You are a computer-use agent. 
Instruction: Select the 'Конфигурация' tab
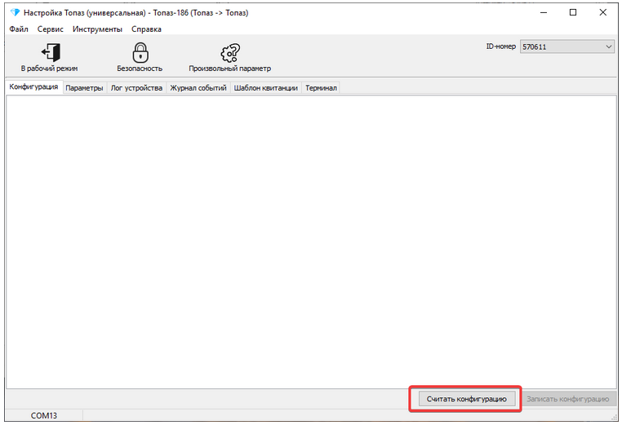point(33,87)
